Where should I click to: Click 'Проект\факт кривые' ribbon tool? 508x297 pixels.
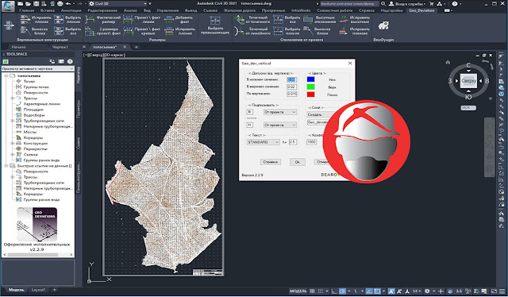pyautogui.click(x=142, y=31)
